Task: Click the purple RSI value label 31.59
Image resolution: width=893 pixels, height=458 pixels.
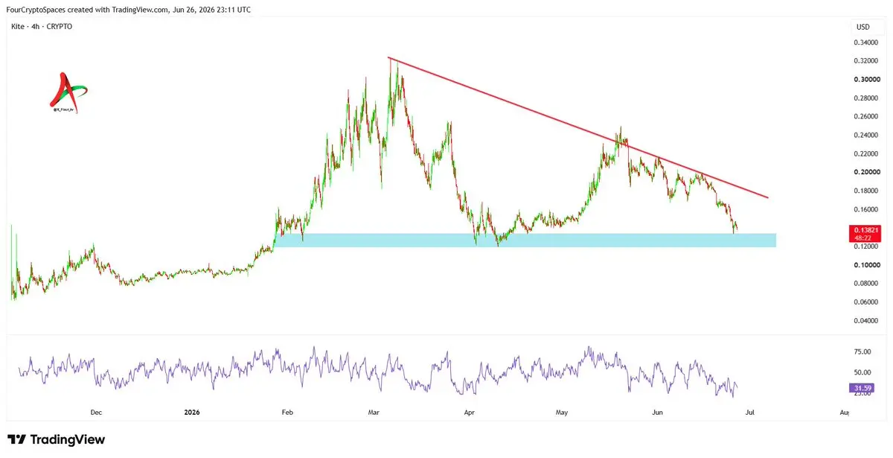Action: 863,387
